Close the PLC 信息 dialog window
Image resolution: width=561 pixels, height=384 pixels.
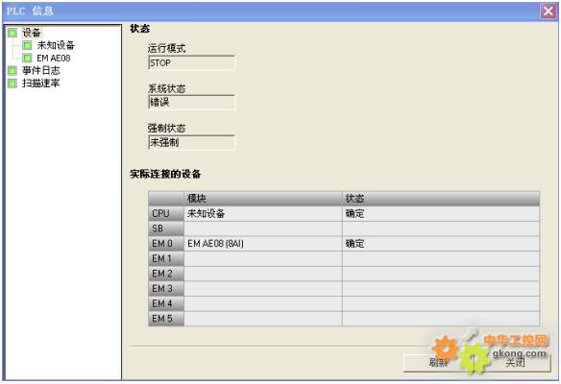pyautogui.click(x=549, y=12)
